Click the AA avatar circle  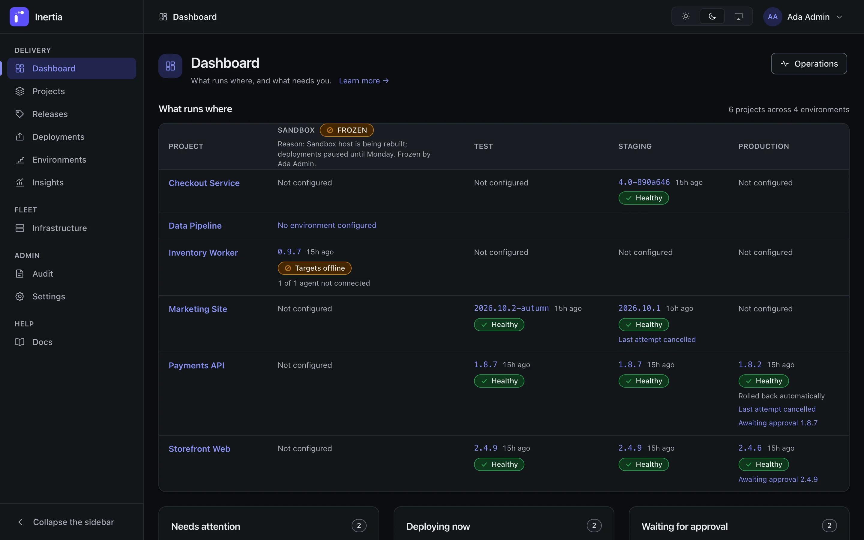(772, 17)
